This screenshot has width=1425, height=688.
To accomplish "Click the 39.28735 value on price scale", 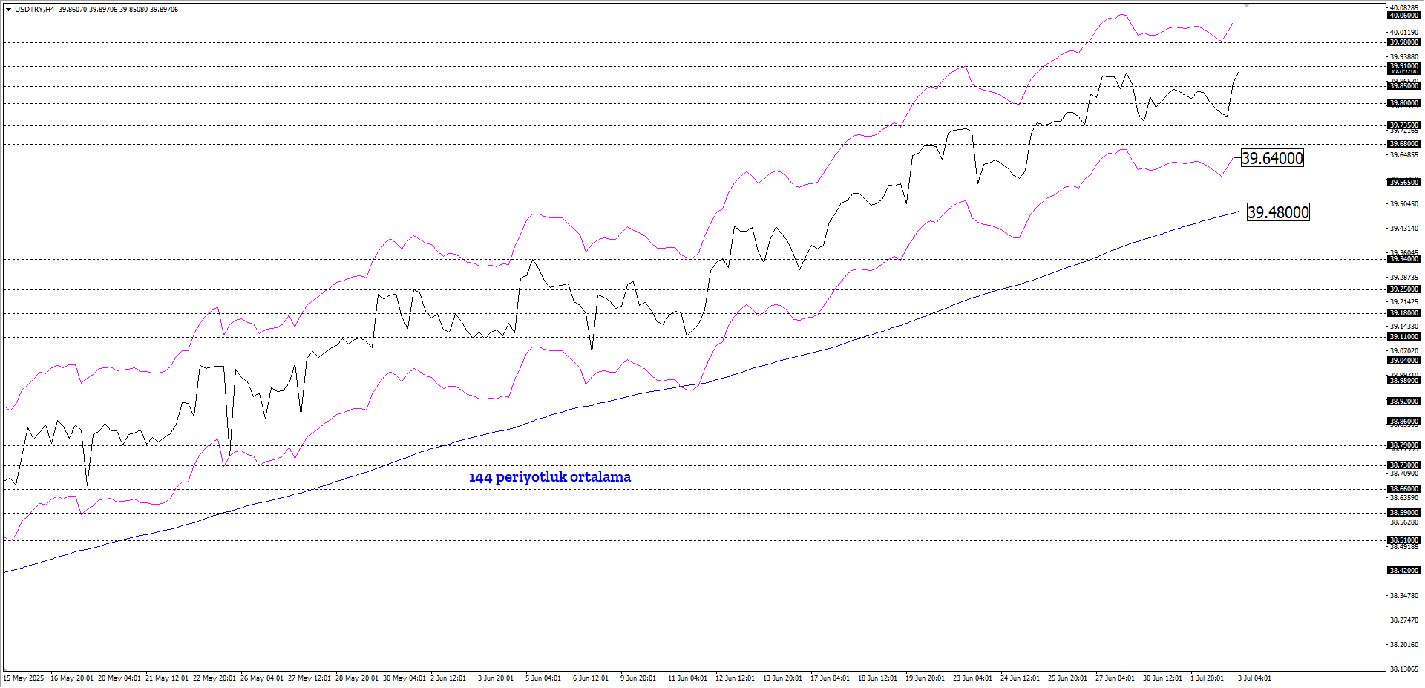I will click(x=1404, y=278).
